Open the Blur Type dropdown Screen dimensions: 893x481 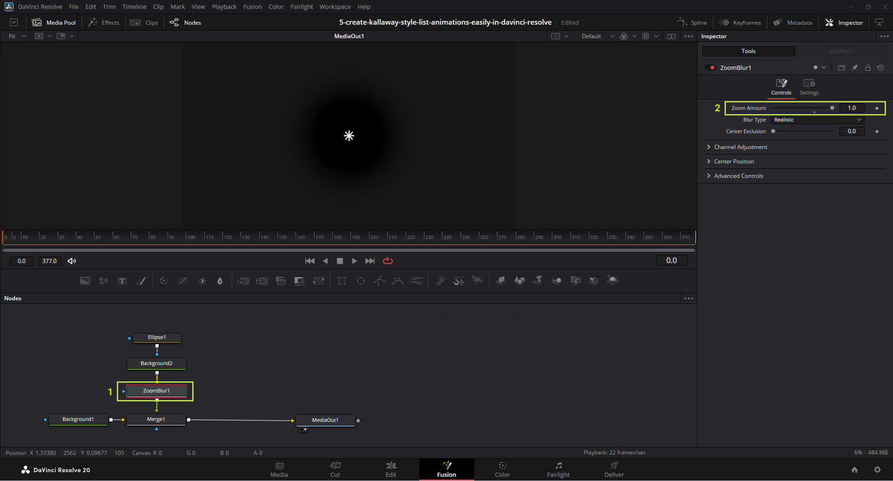coord(817,120)
